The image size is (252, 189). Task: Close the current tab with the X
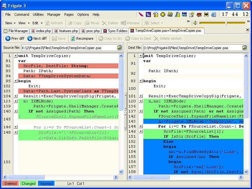(248, 30)
